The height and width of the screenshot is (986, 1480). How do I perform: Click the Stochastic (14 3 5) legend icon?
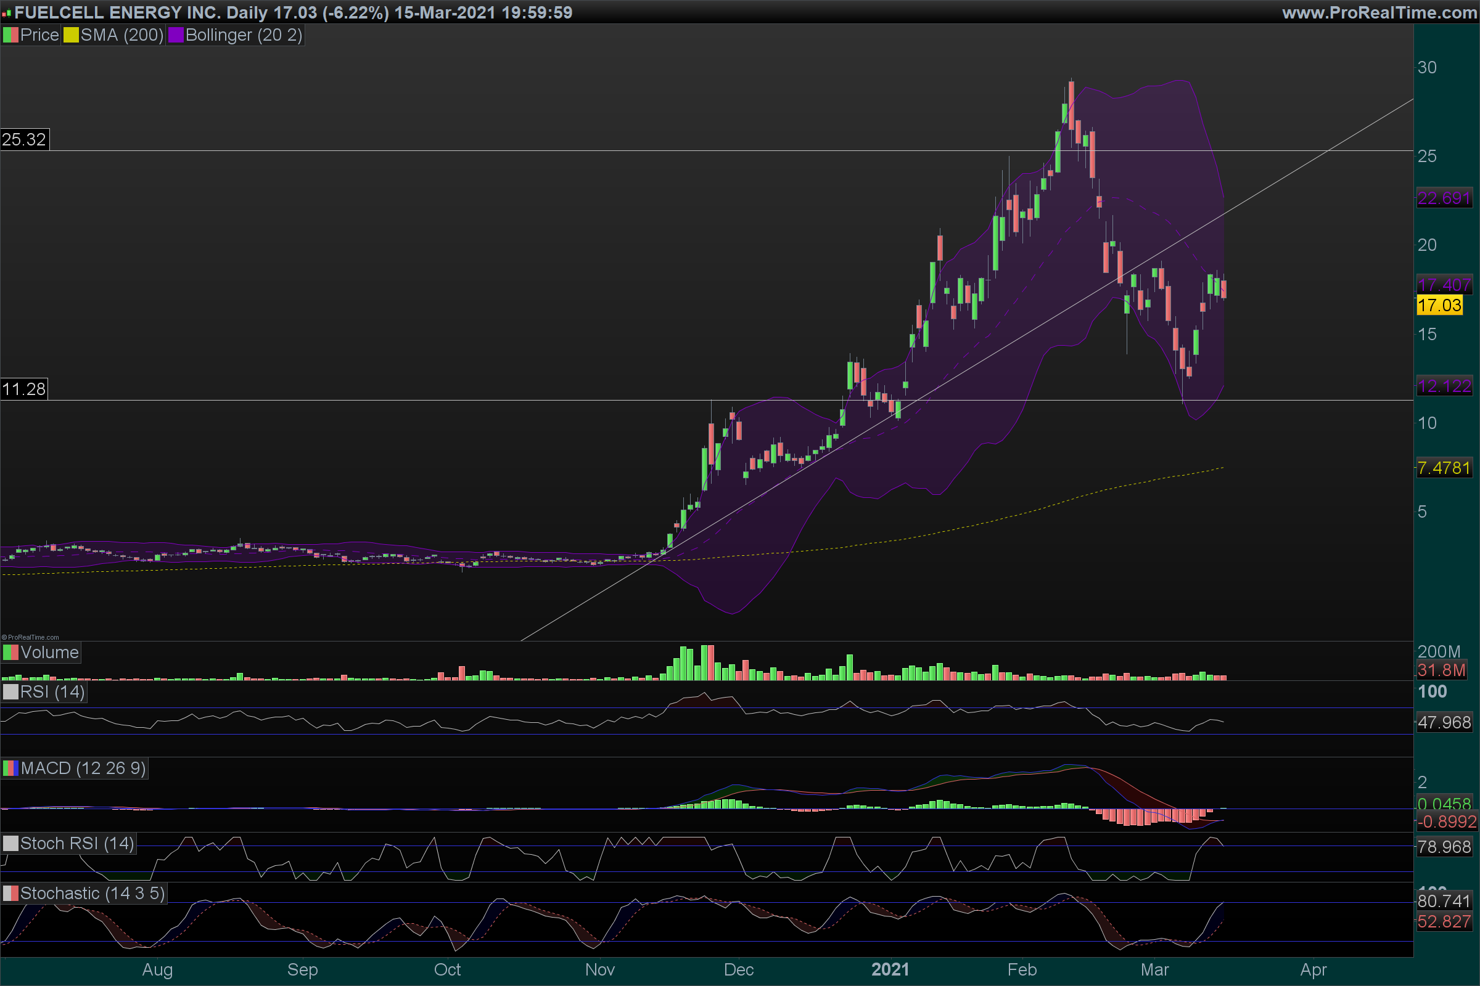10,894
